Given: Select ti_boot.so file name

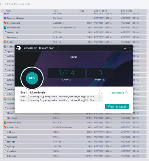Looking at the screenshot, I should coord(11,156).
